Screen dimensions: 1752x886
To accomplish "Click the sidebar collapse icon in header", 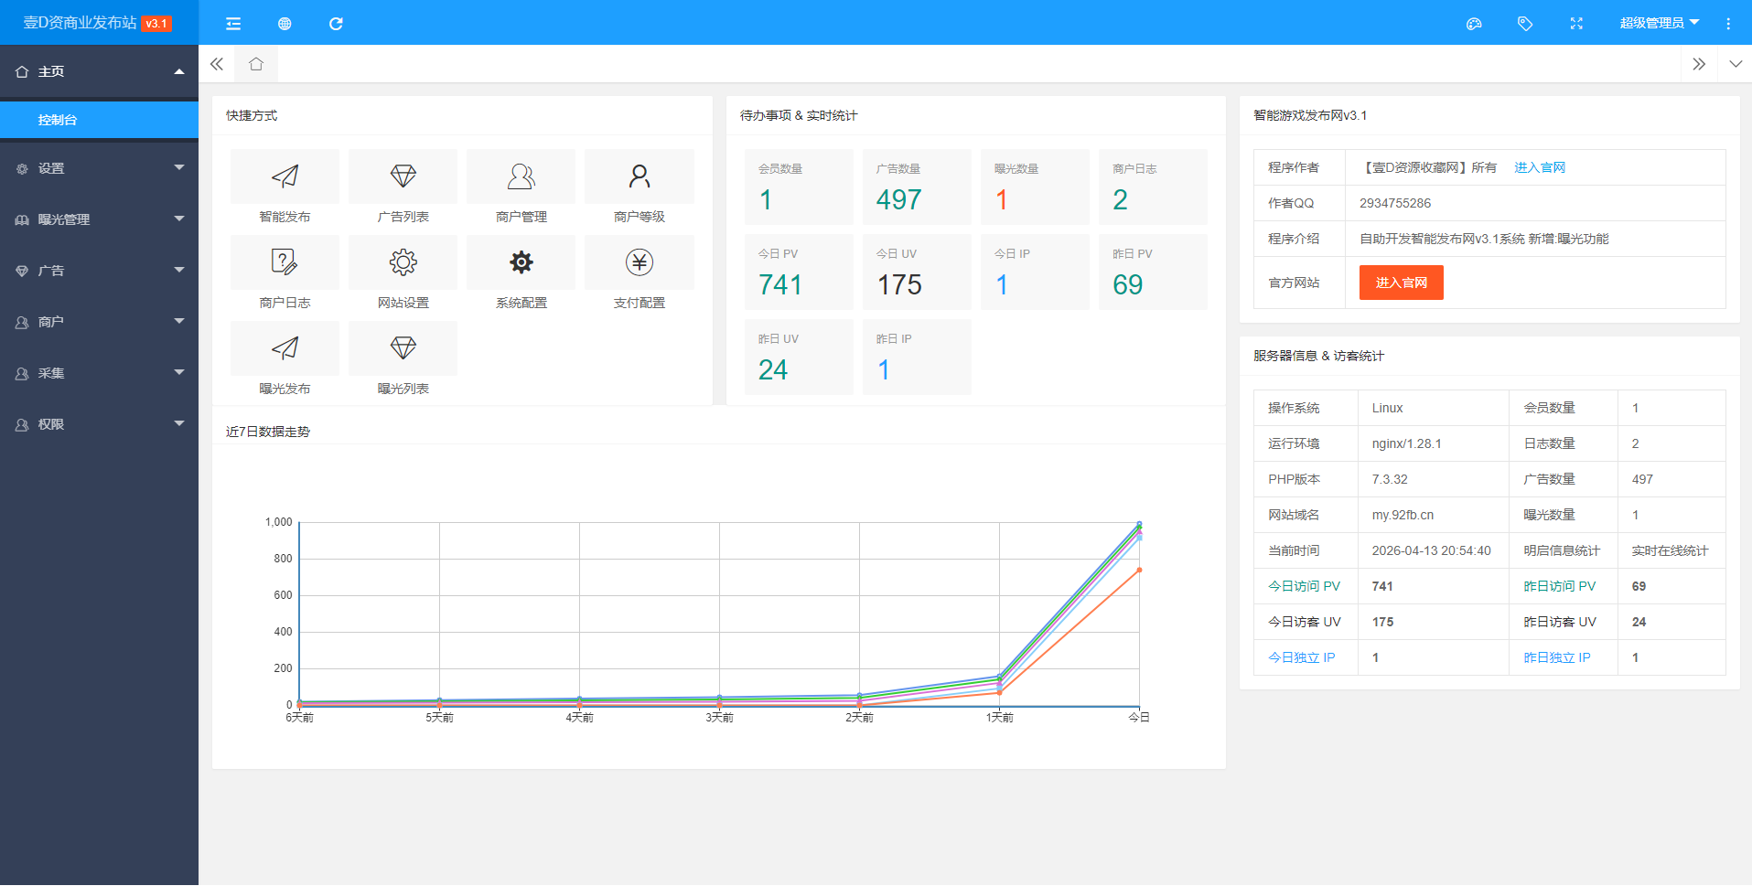I will [x=233, y=24].
